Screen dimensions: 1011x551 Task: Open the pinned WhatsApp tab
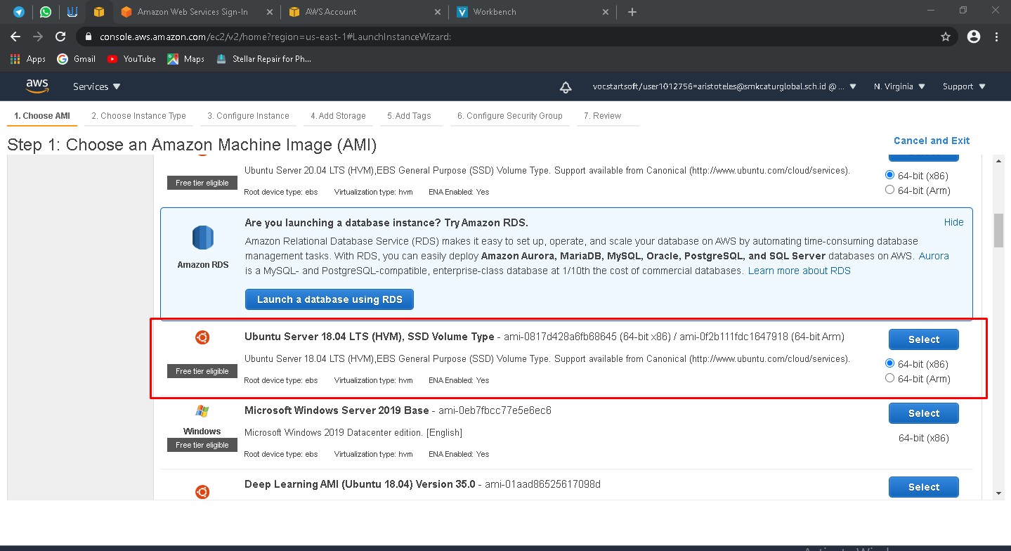click(x=46, y=12)
